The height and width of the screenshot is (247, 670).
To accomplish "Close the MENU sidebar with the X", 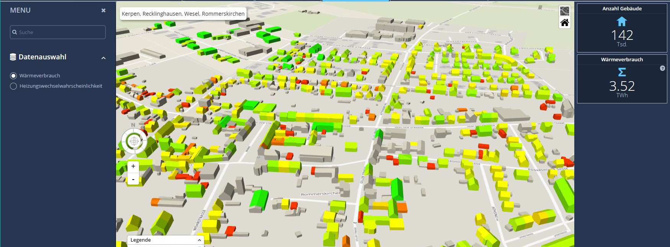I will [103, 10].
